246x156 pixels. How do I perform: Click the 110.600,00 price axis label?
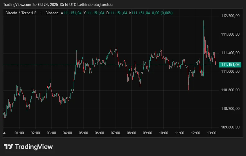(x=230, y=90)
